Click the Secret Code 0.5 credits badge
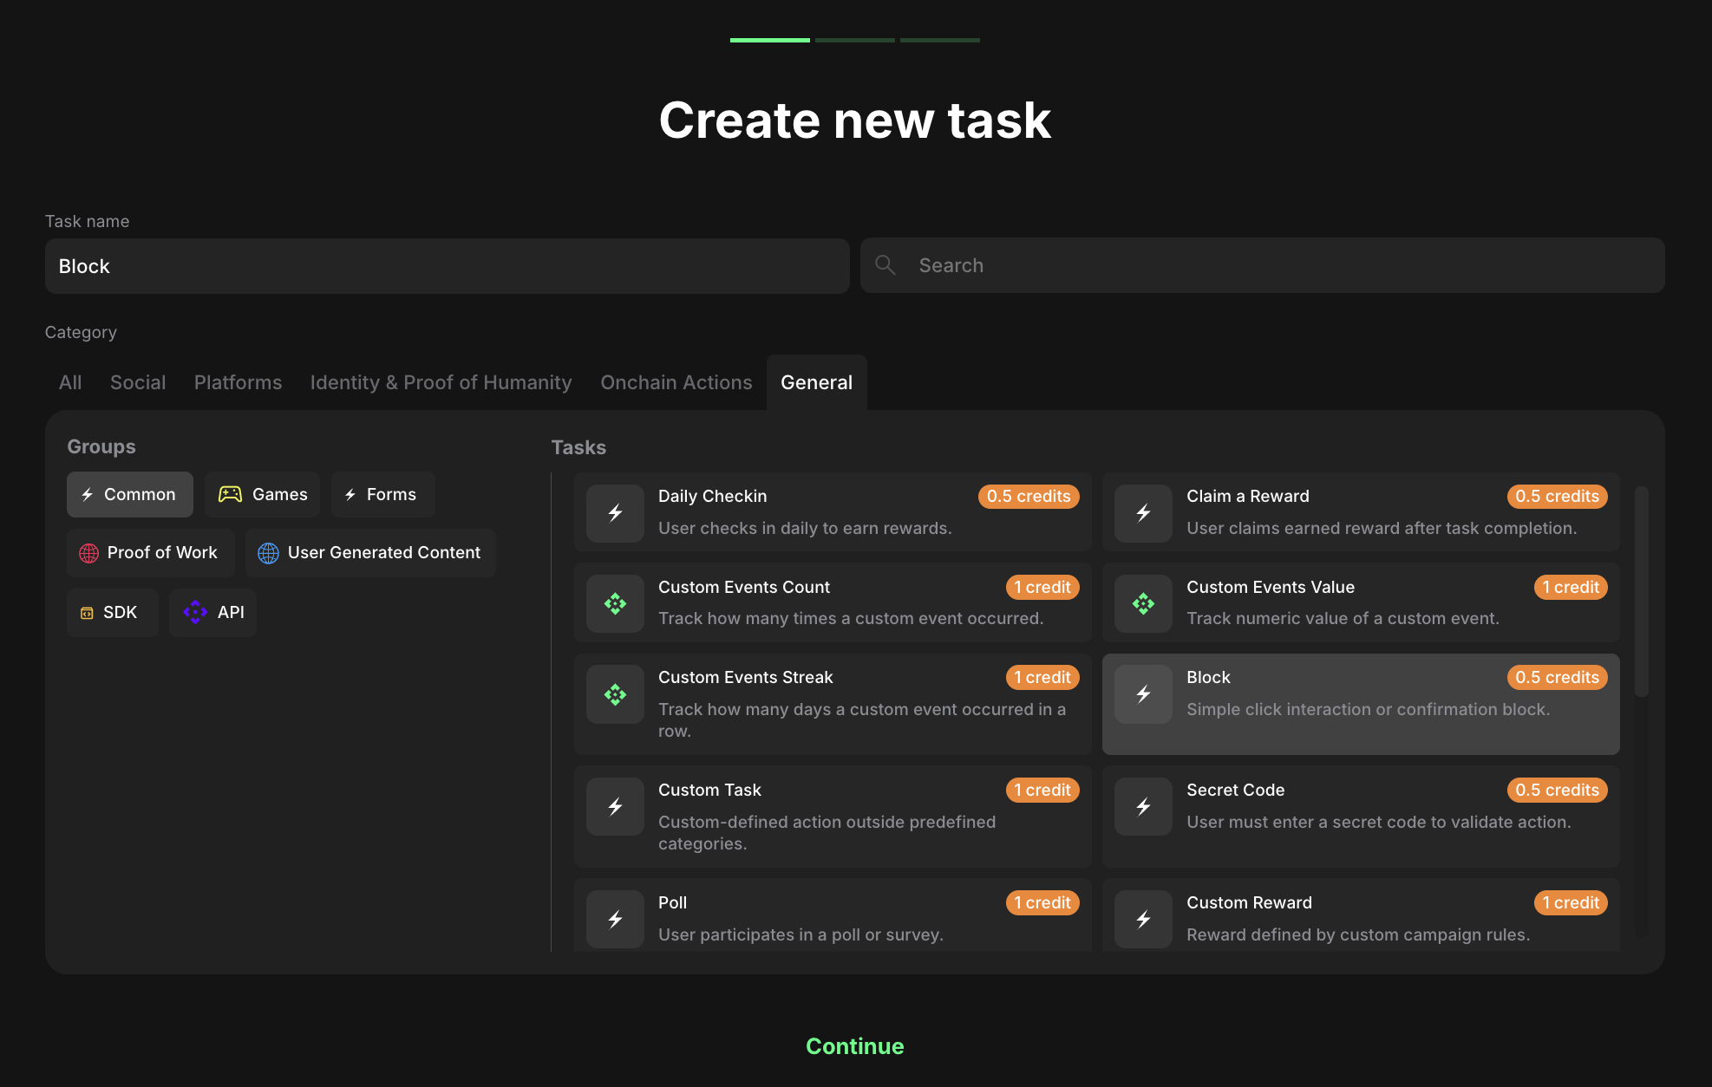The height and width of the screenshot is (1087, 1712). pyautogui.click(x=1557, y=790)
